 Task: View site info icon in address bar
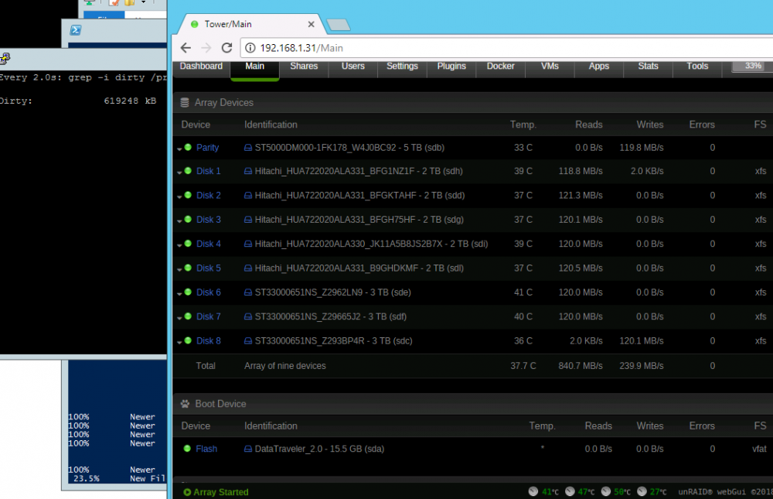click(250, 48)
